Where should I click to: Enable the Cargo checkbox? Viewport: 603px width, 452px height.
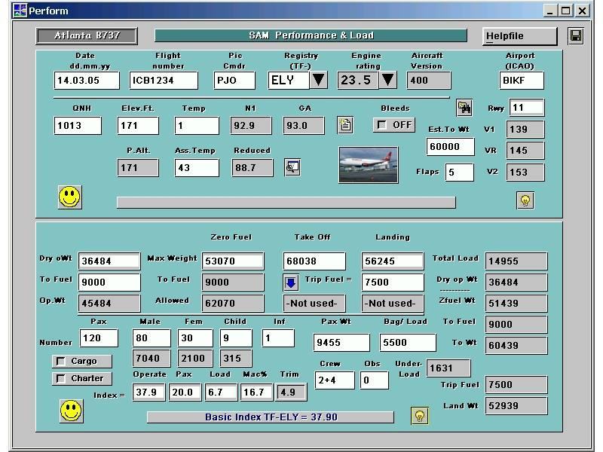61,361
